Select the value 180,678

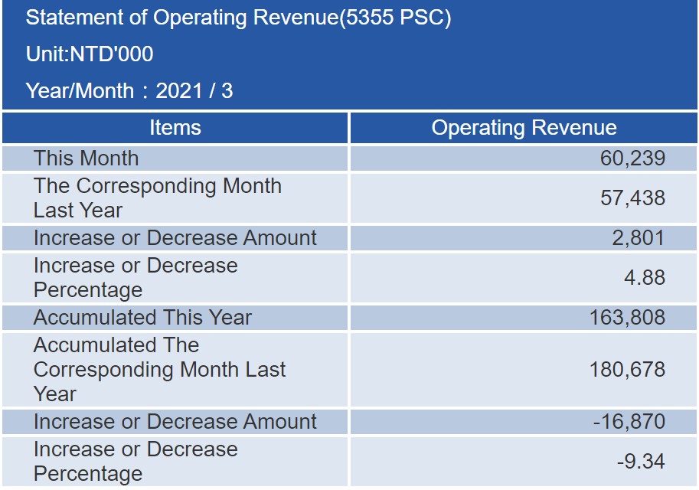coord(627,370)
